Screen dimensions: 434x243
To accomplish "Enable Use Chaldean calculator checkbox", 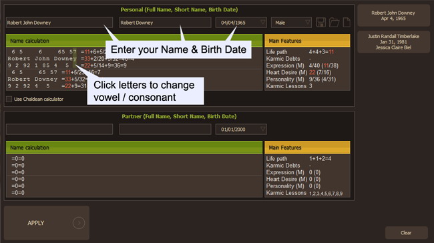I will pyautogui.click(x=9, y=99).
